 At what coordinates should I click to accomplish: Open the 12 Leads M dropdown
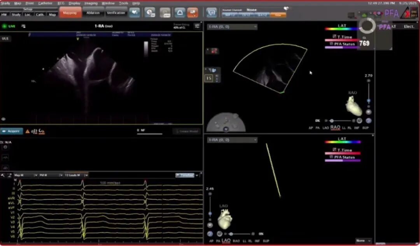click(x=76, y=175)
